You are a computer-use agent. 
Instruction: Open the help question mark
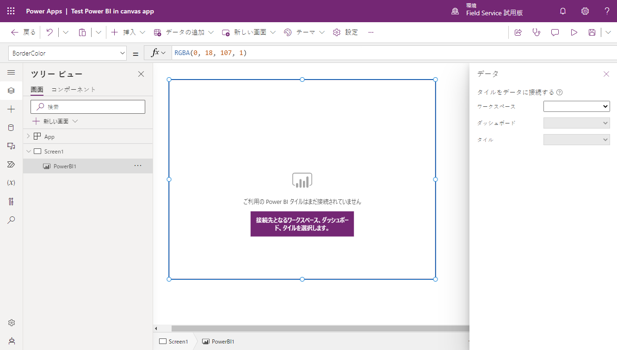click(607, 11)
